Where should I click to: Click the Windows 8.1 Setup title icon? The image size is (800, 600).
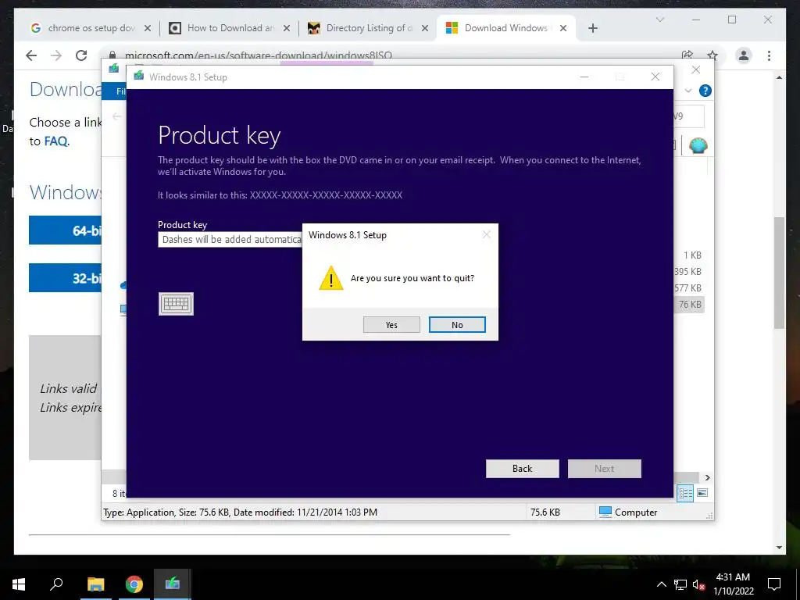point(139,77)
